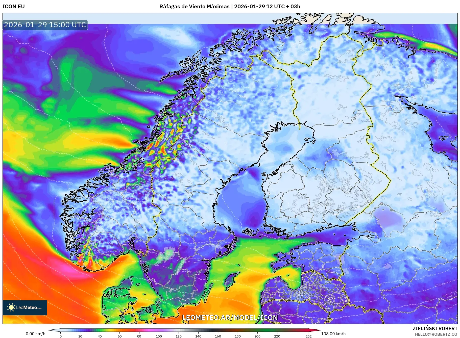460x338 pixels.
Task: Click the HELLO@ROBERTZ.CO email address
Action: pyautogui.click(x=436, y=334)
